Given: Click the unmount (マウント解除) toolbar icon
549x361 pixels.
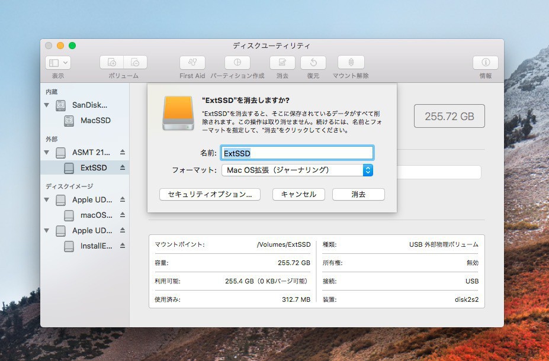Looking at the screenshot, I should 351,63.
